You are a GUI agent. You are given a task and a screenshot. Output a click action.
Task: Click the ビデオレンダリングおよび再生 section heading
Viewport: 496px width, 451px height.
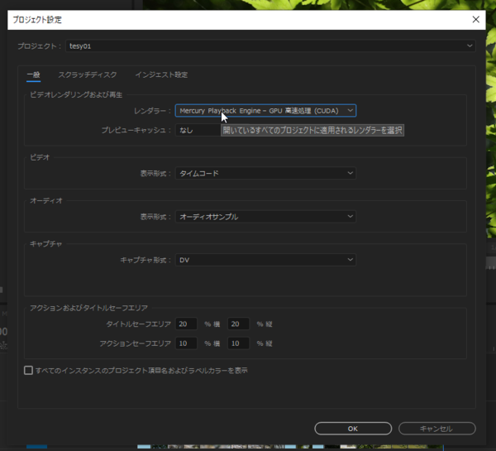tap(76, 94)
